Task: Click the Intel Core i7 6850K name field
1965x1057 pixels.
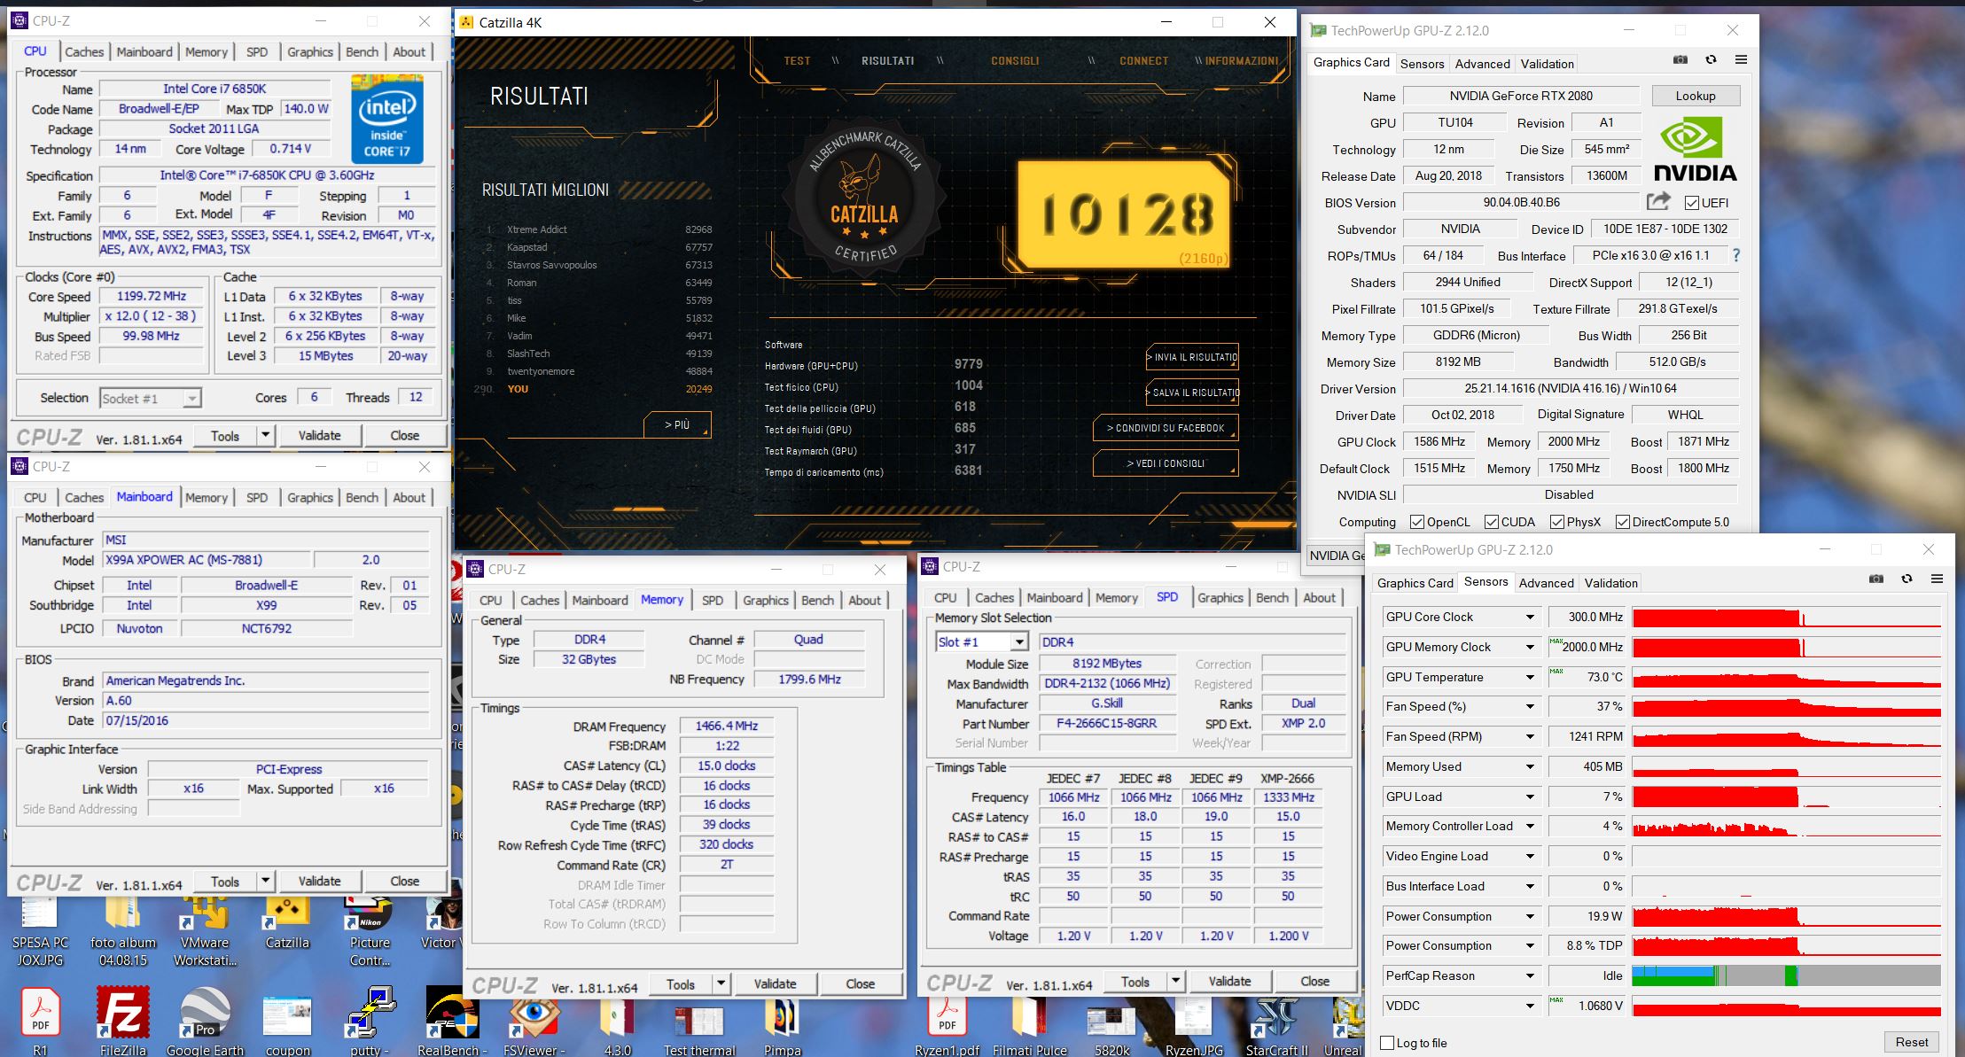Action: point(214,89)
